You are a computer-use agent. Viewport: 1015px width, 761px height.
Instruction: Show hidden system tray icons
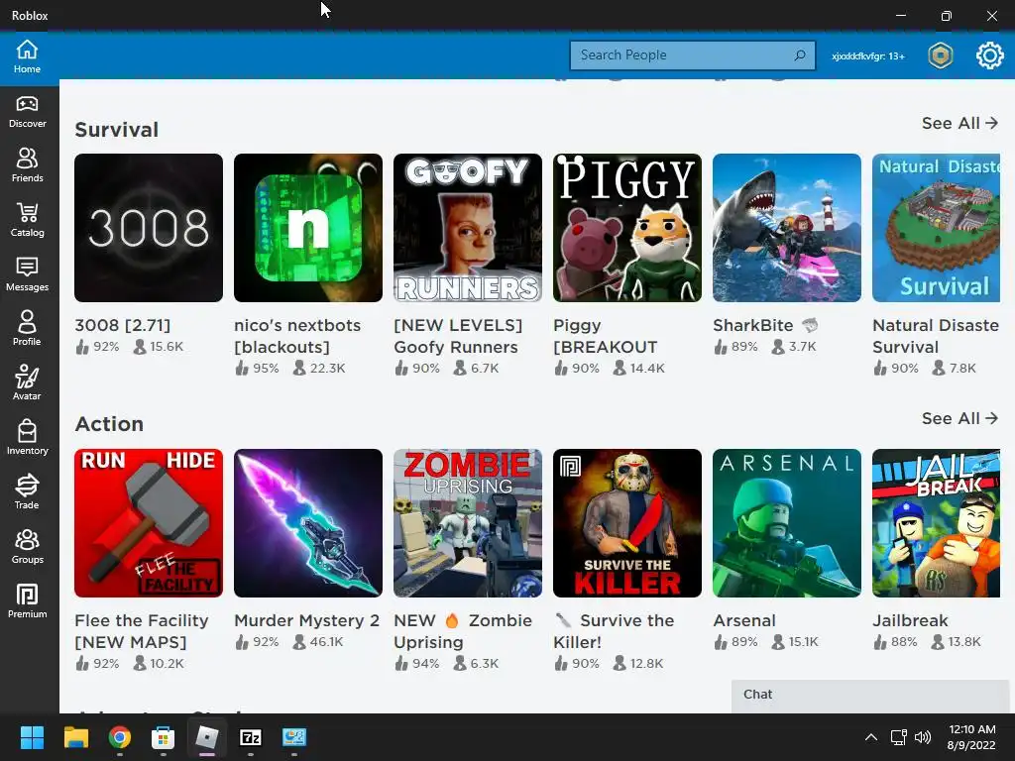871,737
